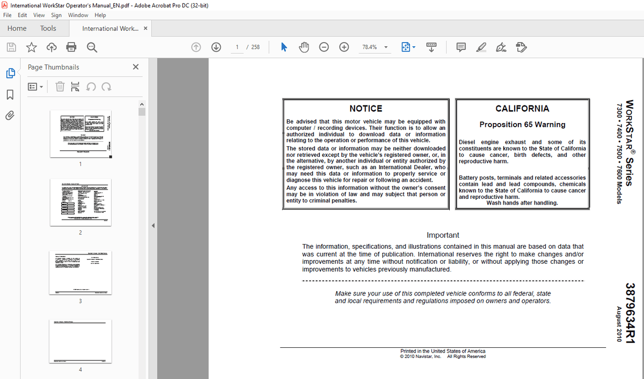Expand the thumbnail options menu dropdown
This screenshot has height=379, width=644.
(x=35, y=87)
